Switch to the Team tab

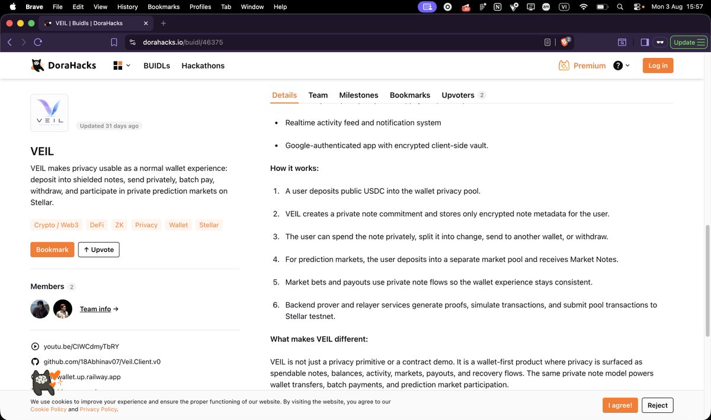point(318,95)
